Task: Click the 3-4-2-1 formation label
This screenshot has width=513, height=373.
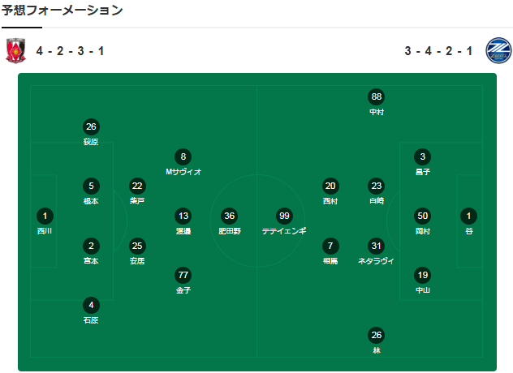Action: (438, 51)
